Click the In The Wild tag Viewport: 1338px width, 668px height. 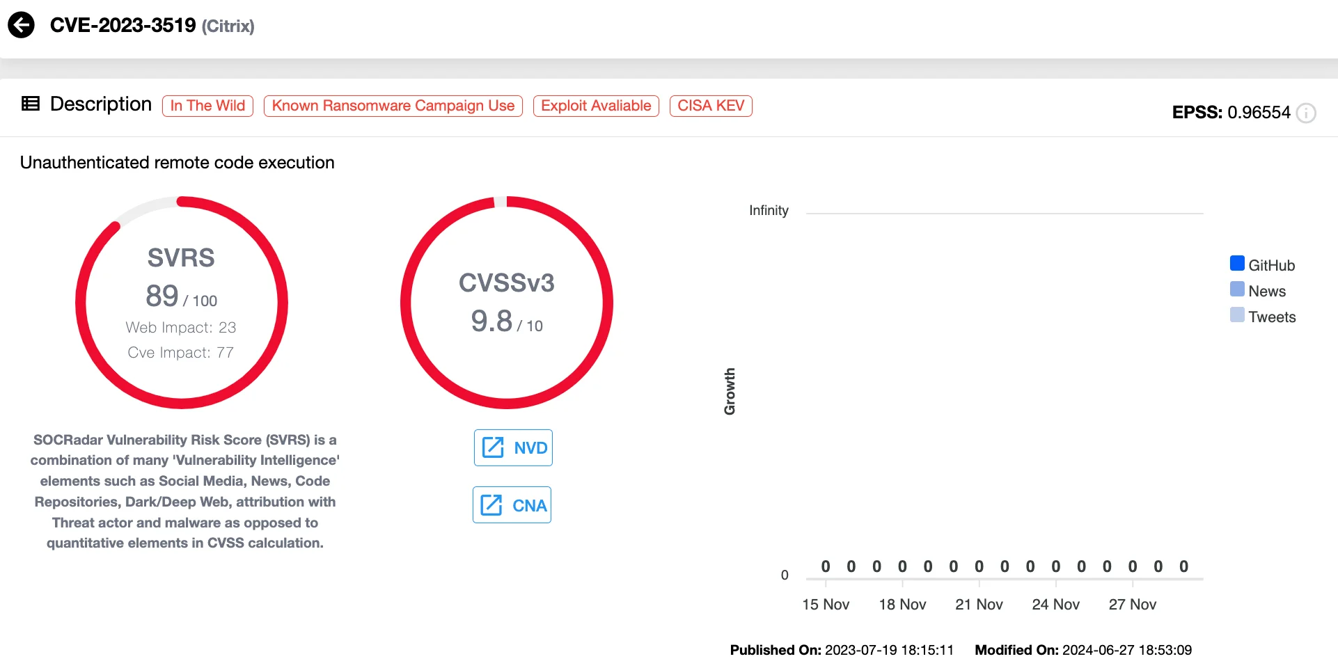207,106
